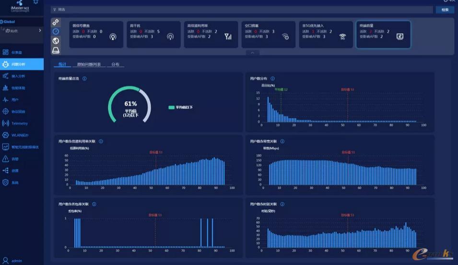Open the admin user account
This screenshot has width=458, height=265.
click(x=16, y=261)
